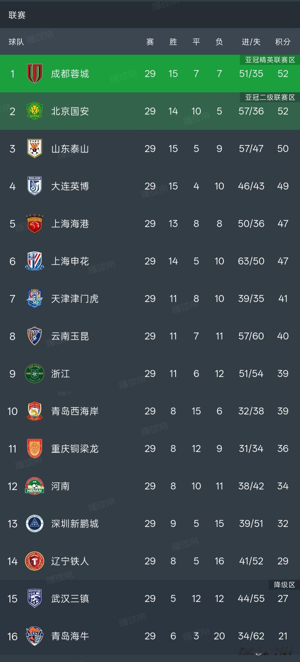This screenshot has height=662, width=300.
Task: Open the Henan (河南) club badge
Action: tap(34, 486)
